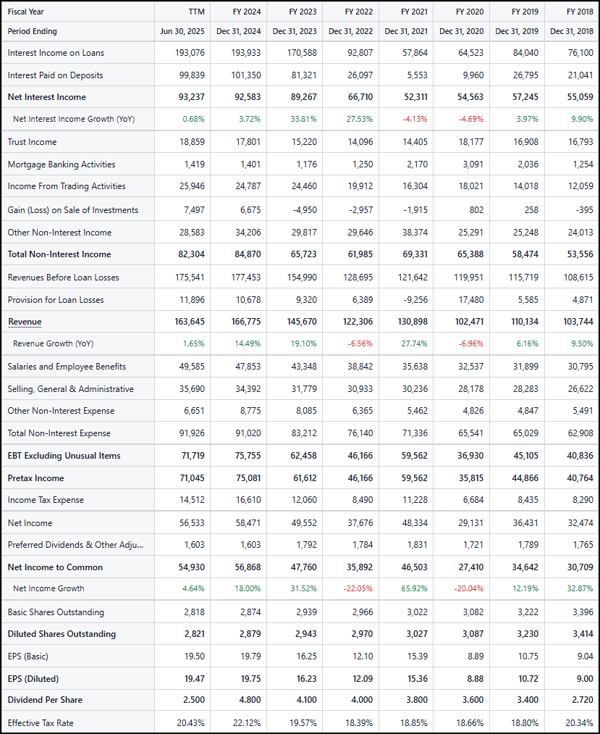Image resolution: width=600 pixels, height=734 pixels.
Task: Click FY 2019 Net Income value 36,431
Action: (x=525, y=523)
